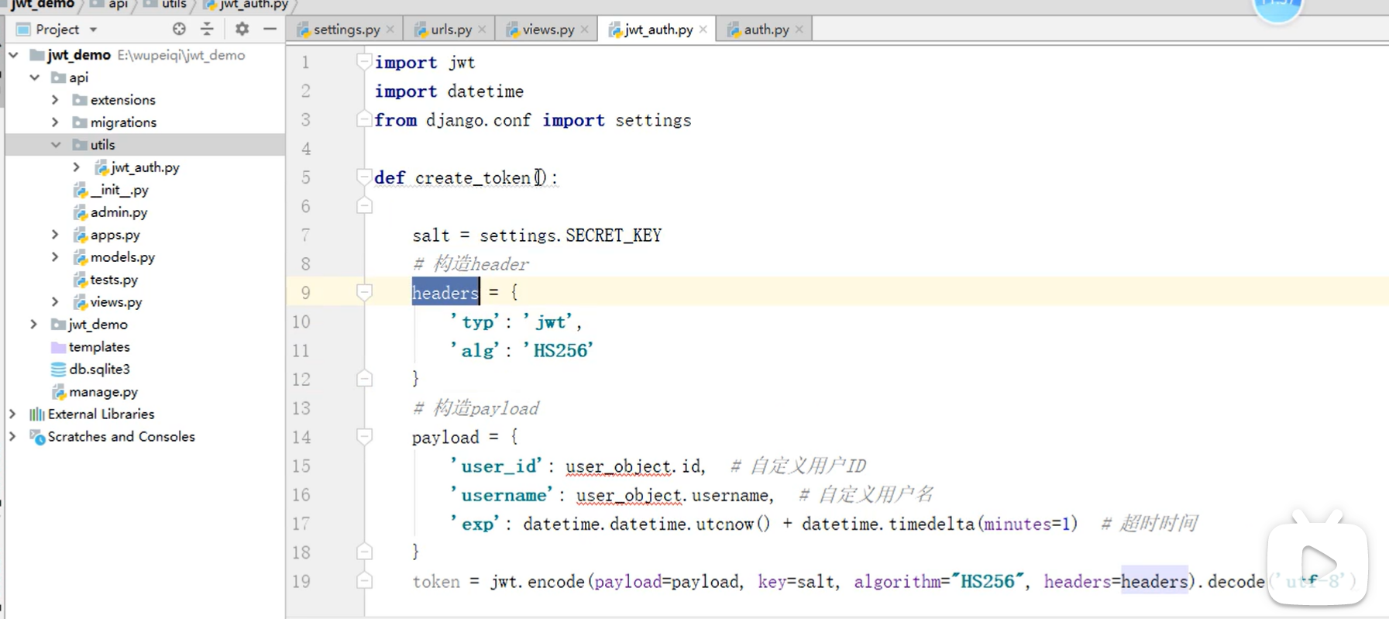Expand External Libraries node

tap(12, 414)
